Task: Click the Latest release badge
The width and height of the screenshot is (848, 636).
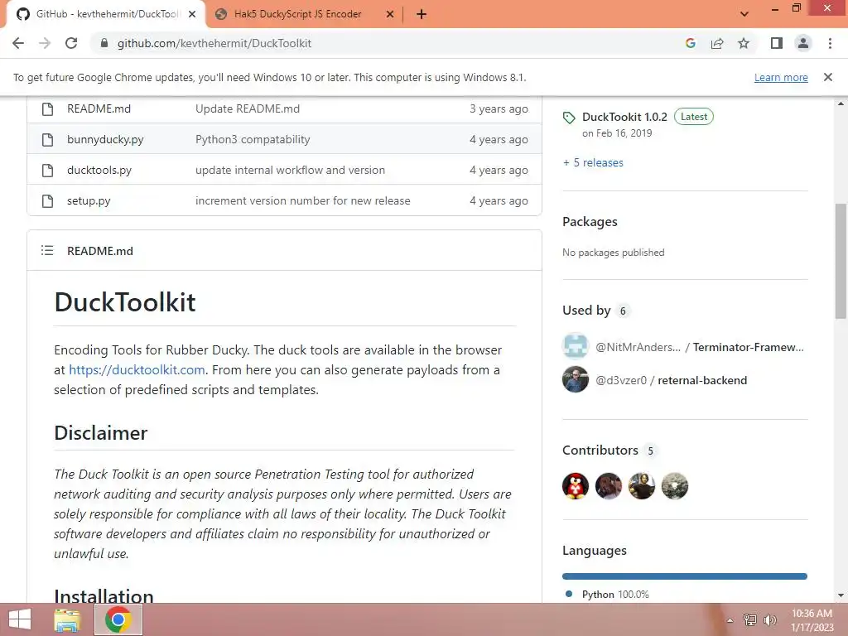Action: [x=694, y=117]
